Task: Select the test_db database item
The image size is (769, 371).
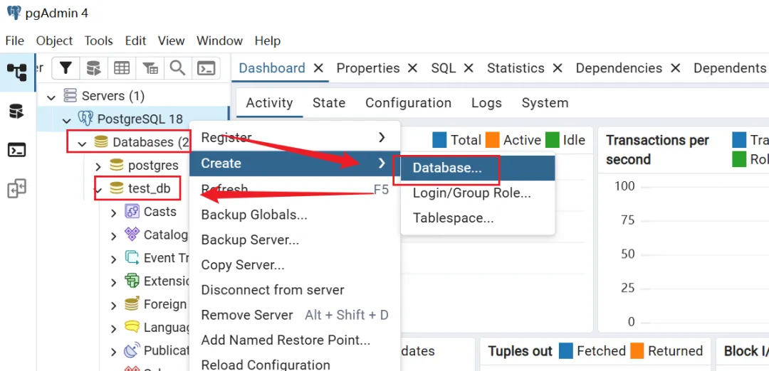Action: tap(149, 189)
